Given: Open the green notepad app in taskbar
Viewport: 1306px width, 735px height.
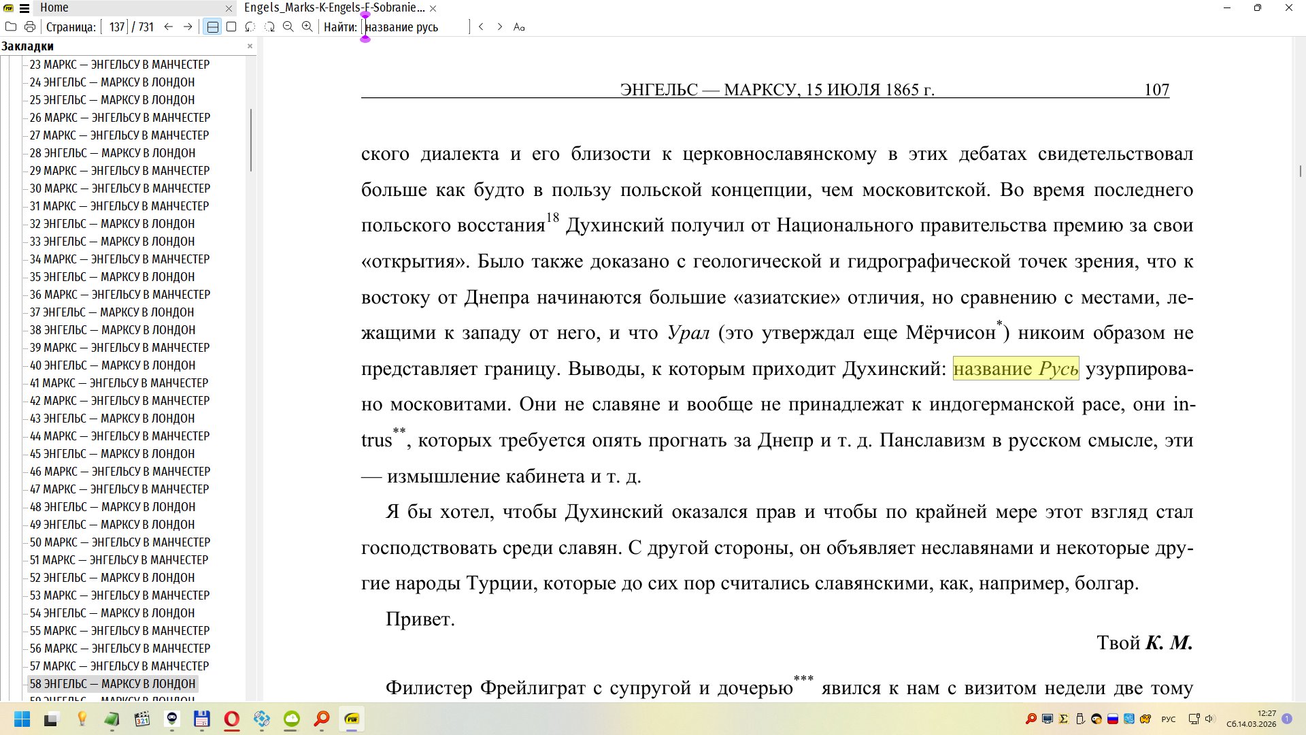Looking at the screenshot, I should (x=112, y=719).
